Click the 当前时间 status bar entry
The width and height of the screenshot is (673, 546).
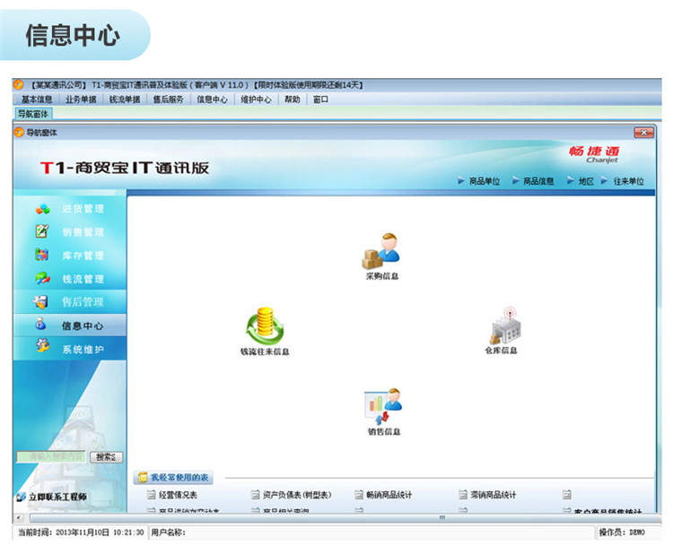click(81, 533)
